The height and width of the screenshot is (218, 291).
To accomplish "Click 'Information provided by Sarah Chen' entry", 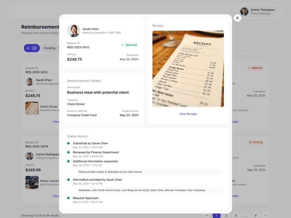I will click(x=97, y=180).
